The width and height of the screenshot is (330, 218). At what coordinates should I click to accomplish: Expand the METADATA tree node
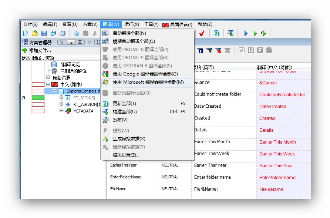[x=61, y=111]
